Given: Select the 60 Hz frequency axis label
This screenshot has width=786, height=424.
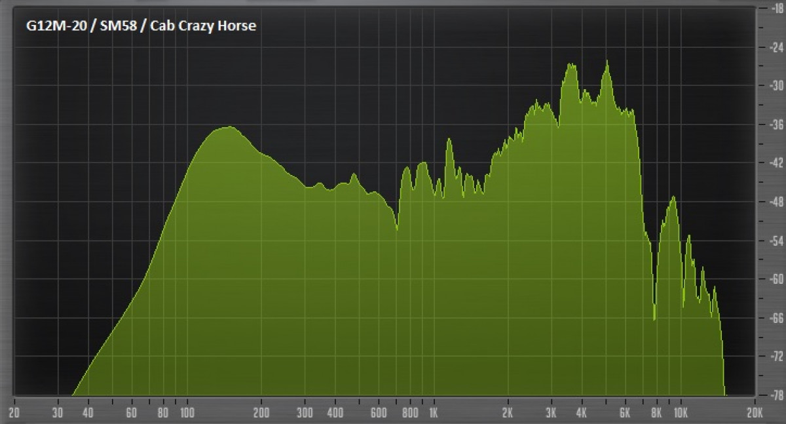Looking at the screenshot, I should pos(132,413).
